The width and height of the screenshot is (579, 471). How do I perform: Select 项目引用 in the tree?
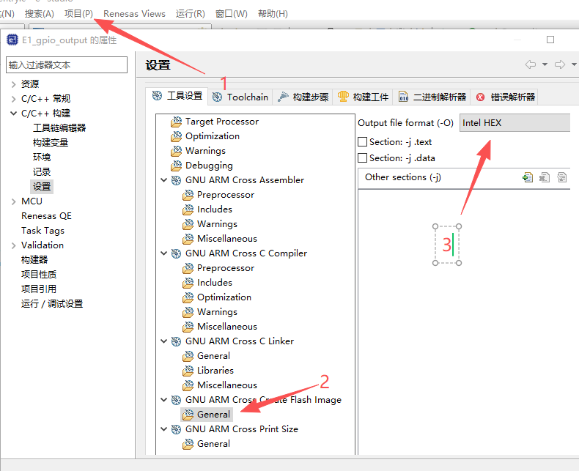point(39,289)
